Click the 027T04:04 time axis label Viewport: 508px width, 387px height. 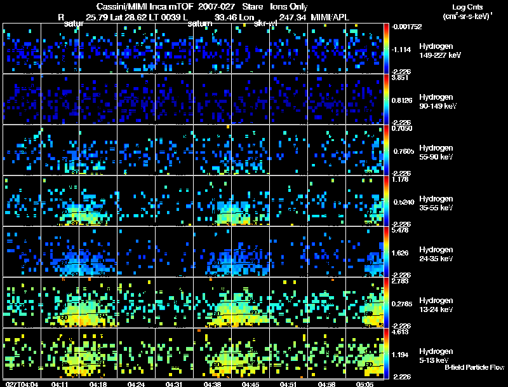(22, 384)
